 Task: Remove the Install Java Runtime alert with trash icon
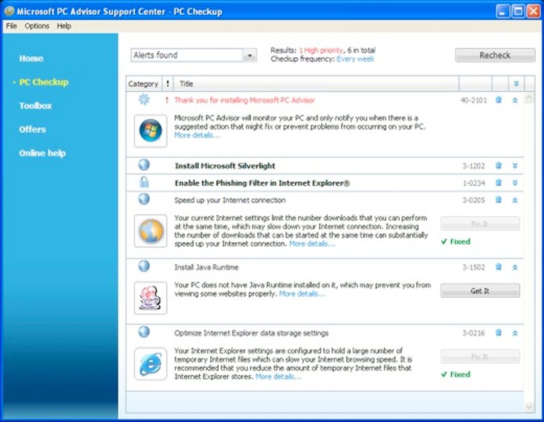pyautogui.click(x=498, y=267)
